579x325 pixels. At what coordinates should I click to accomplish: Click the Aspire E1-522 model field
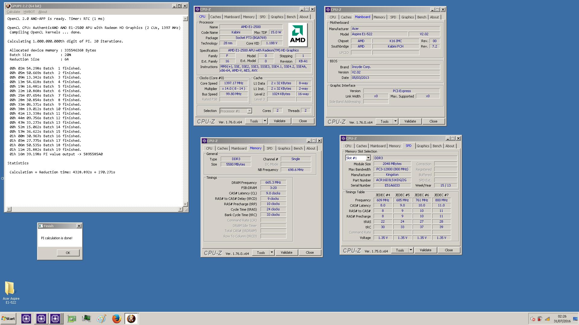(x=379, y=34)
